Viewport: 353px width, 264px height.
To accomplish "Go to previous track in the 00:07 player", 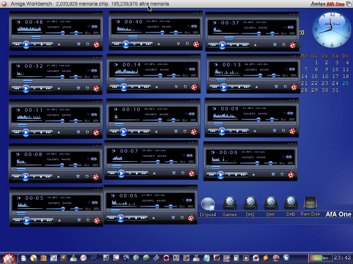I will point(112,174).
